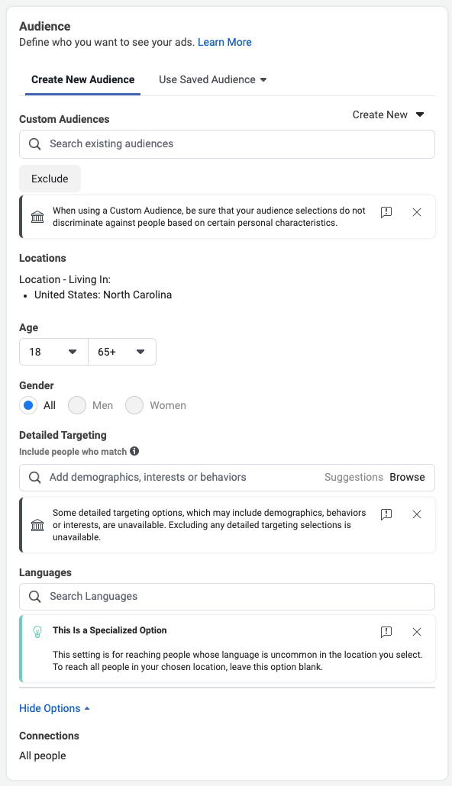
Task: Click feedback icon on detailed targeting notice
Action: (x=386, y=514)
